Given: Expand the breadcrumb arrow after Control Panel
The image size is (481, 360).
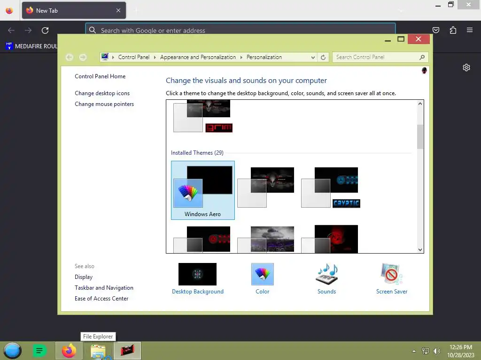Looking at the screenshot, I should coord(155,57).
